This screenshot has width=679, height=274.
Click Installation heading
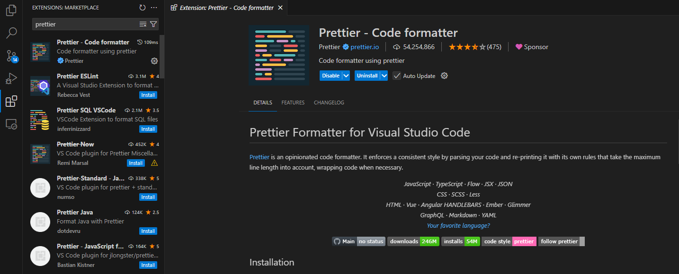(272, 262)
